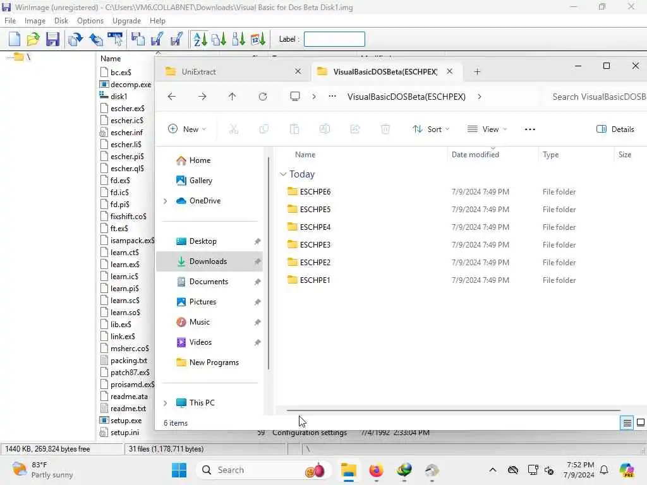Click the Write disk icon in WinImage toolbar
Image resolution: width=647 pixels, height=485 pixels.
96,39
